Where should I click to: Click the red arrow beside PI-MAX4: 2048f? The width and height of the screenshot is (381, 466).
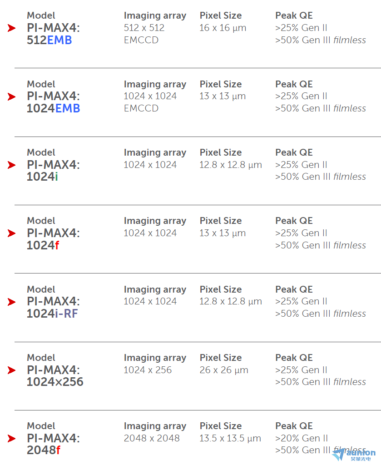[11, 438]
